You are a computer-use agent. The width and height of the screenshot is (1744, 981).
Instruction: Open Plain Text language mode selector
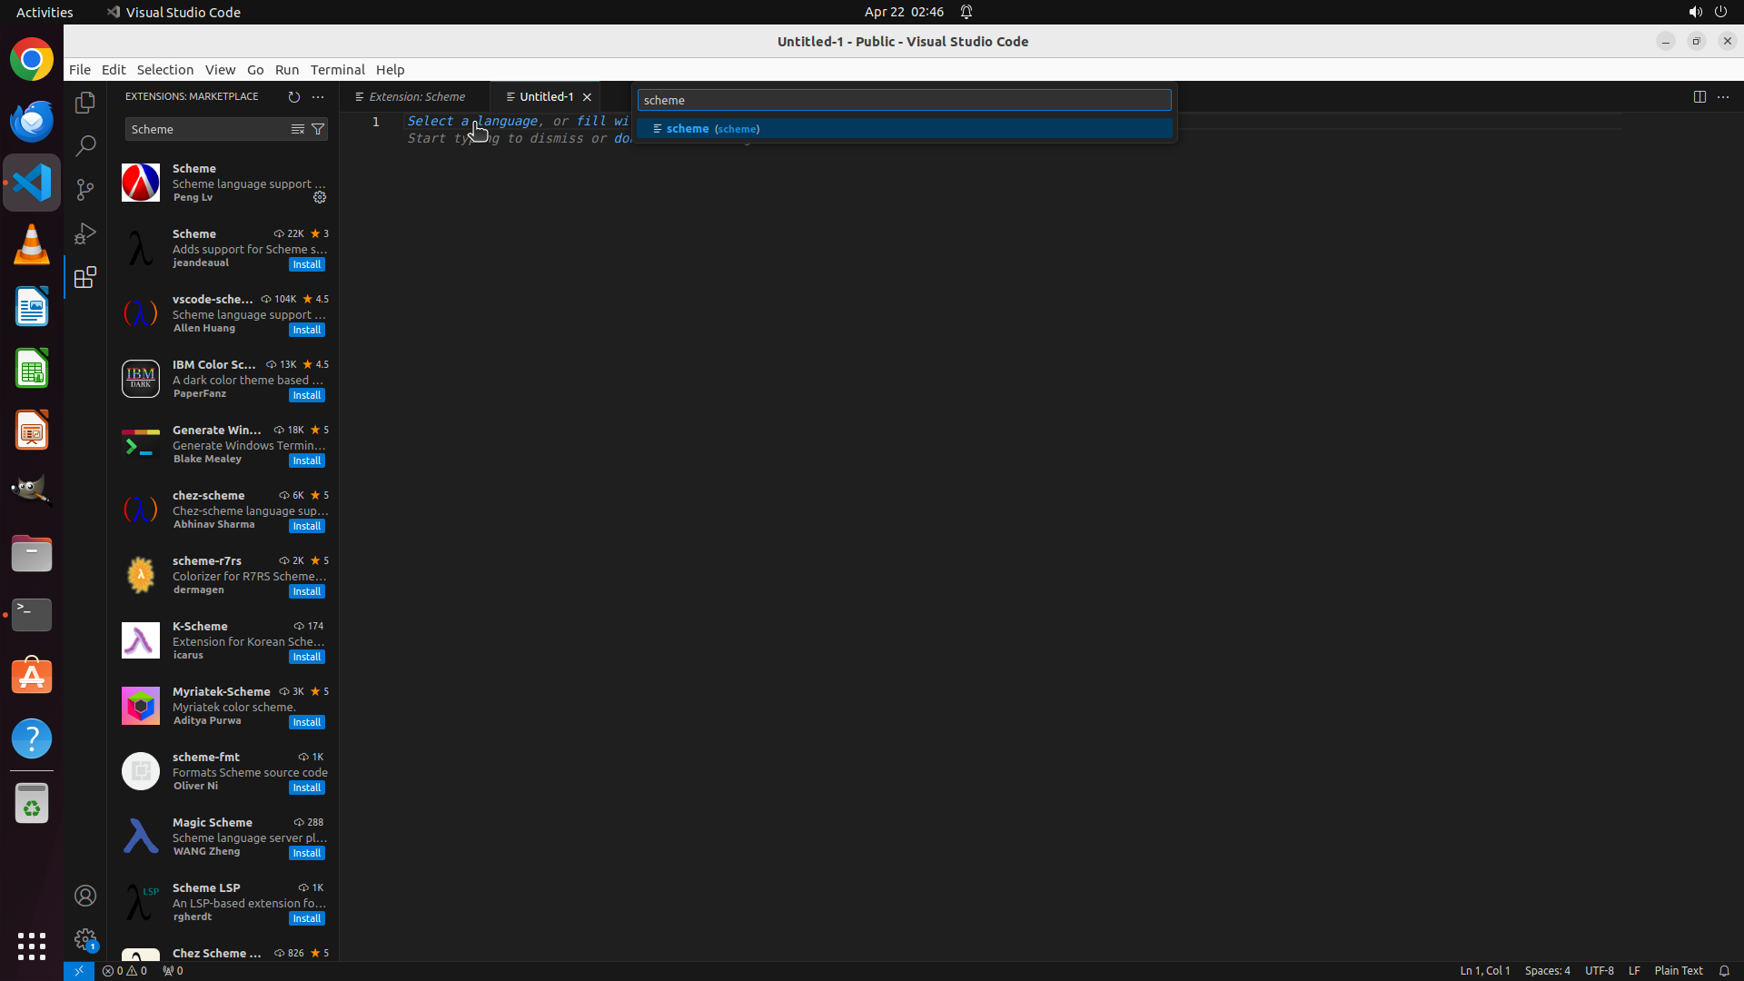click(1678, 970)
